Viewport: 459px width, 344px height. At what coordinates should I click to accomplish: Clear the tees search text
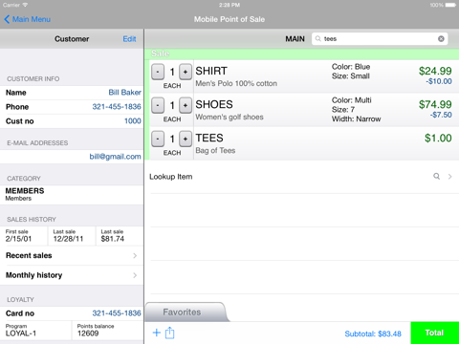pos(441,39)
